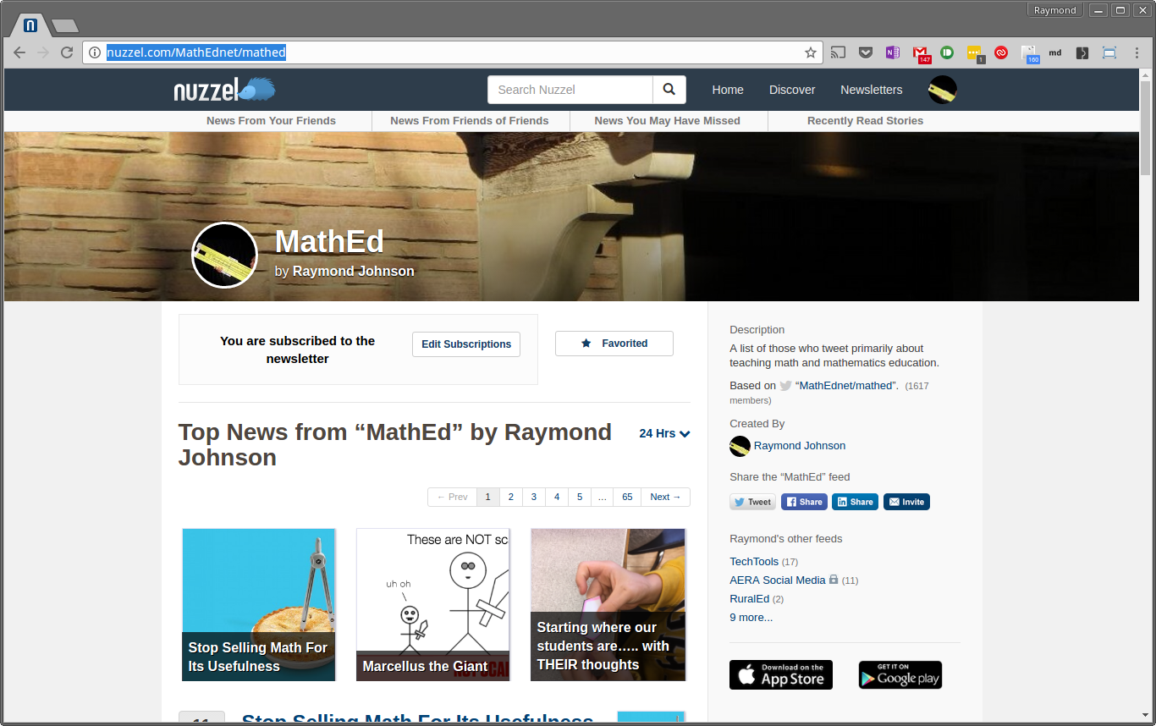Screen dimensions: 1156x726
Task: Click the dark bracket extension icon
Action: pyautogui.click(x=1082, y=52)
